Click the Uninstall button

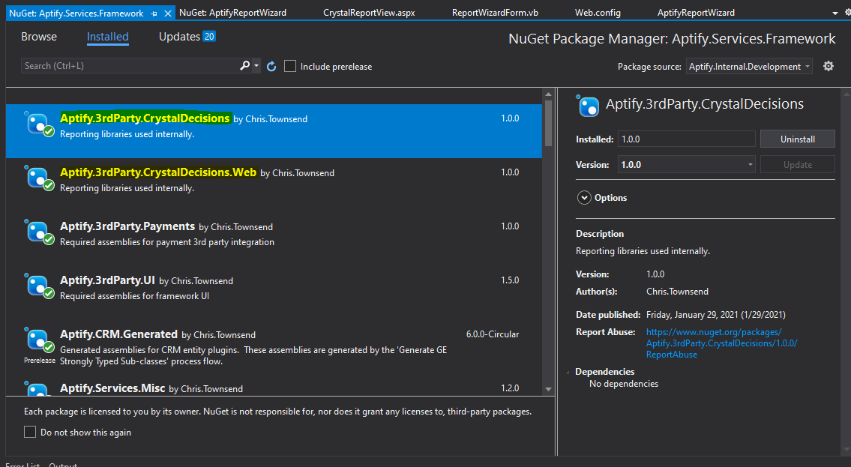[x=797, y=139]
